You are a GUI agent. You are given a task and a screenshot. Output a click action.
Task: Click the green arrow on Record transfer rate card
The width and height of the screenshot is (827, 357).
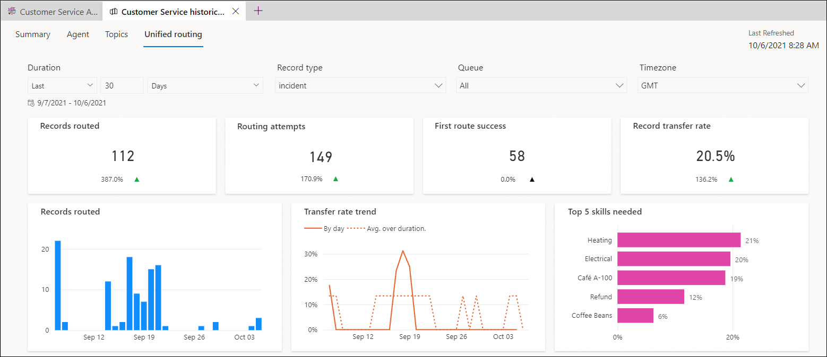point(730,179)
